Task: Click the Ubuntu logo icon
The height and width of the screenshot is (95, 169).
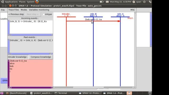Action: pyautogui.click(x=2, y=2)
